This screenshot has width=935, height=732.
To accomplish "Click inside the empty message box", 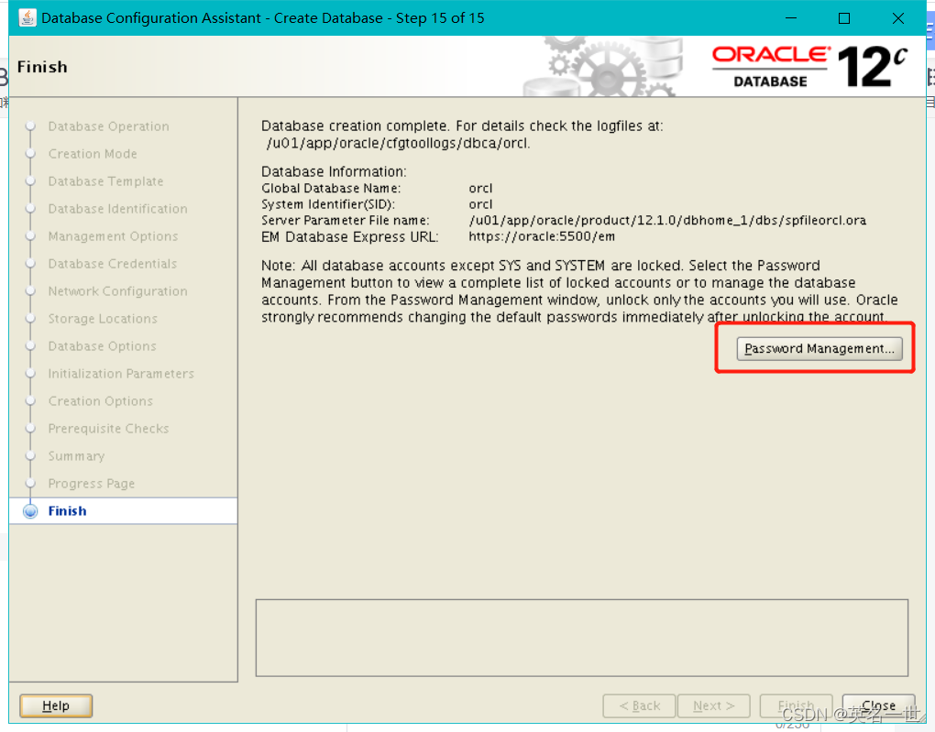I will [582, 638].
